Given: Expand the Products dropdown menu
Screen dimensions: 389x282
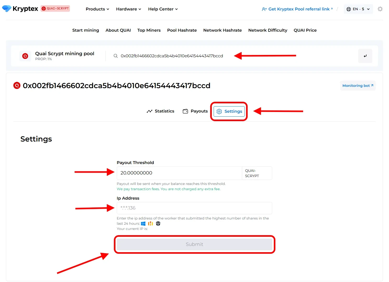Looking at the screenshot, I should [97, 9].
